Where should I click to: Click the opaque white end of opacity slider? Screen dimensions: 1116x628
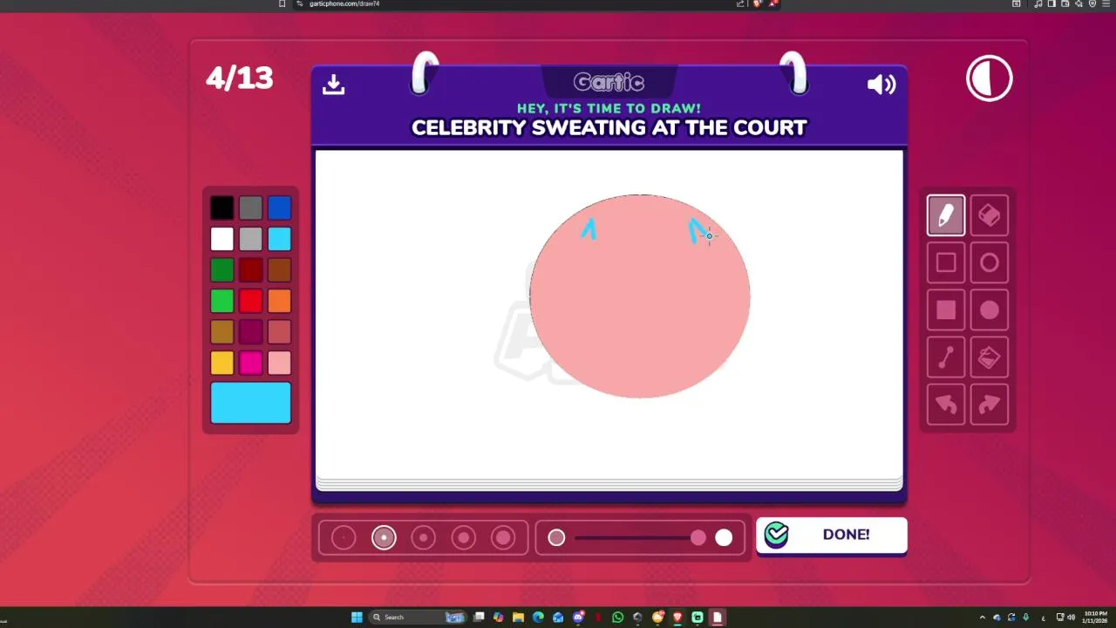click(x=724, y=538)
